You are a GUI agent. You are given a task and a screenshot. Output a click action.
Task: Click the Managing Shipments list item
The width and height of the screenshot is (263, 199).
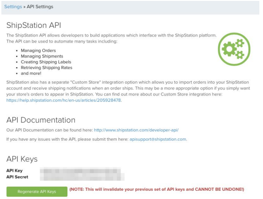click(42, 56)
